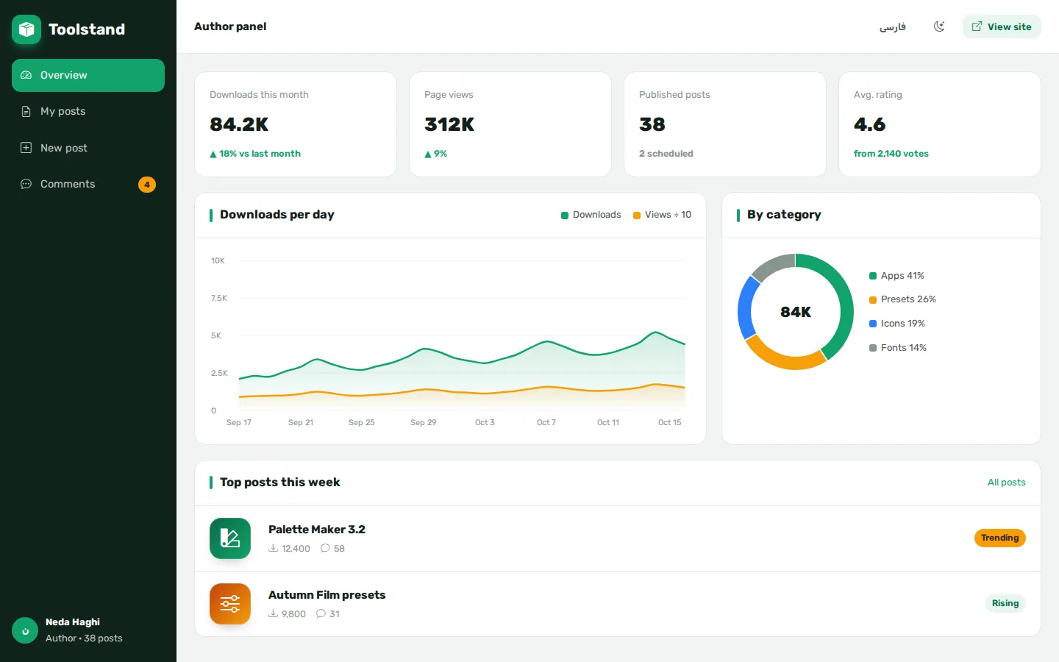Click the up arrow beside 9%
Screen dimensions: 1059x662
(428, 154)
